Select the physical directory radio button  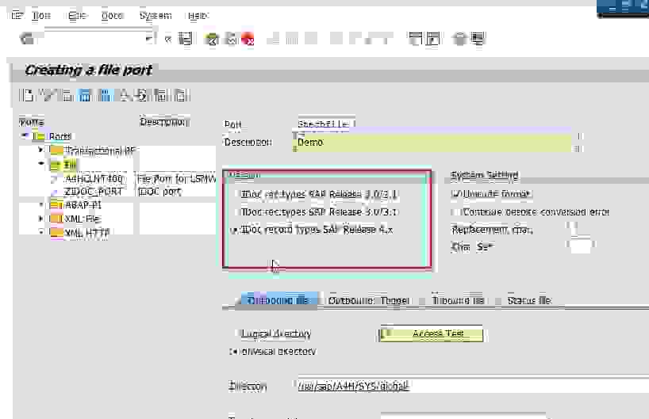coord(233,351)
